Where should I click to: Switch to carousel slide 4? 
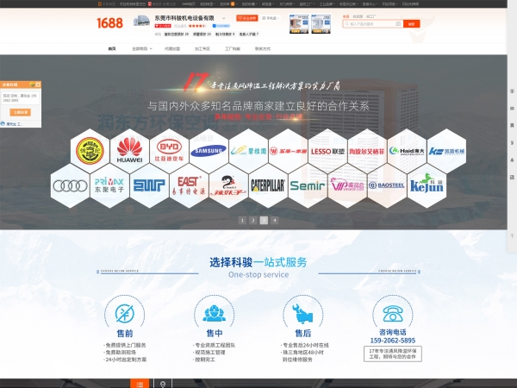pyautogui.click(x=274, y=220)
